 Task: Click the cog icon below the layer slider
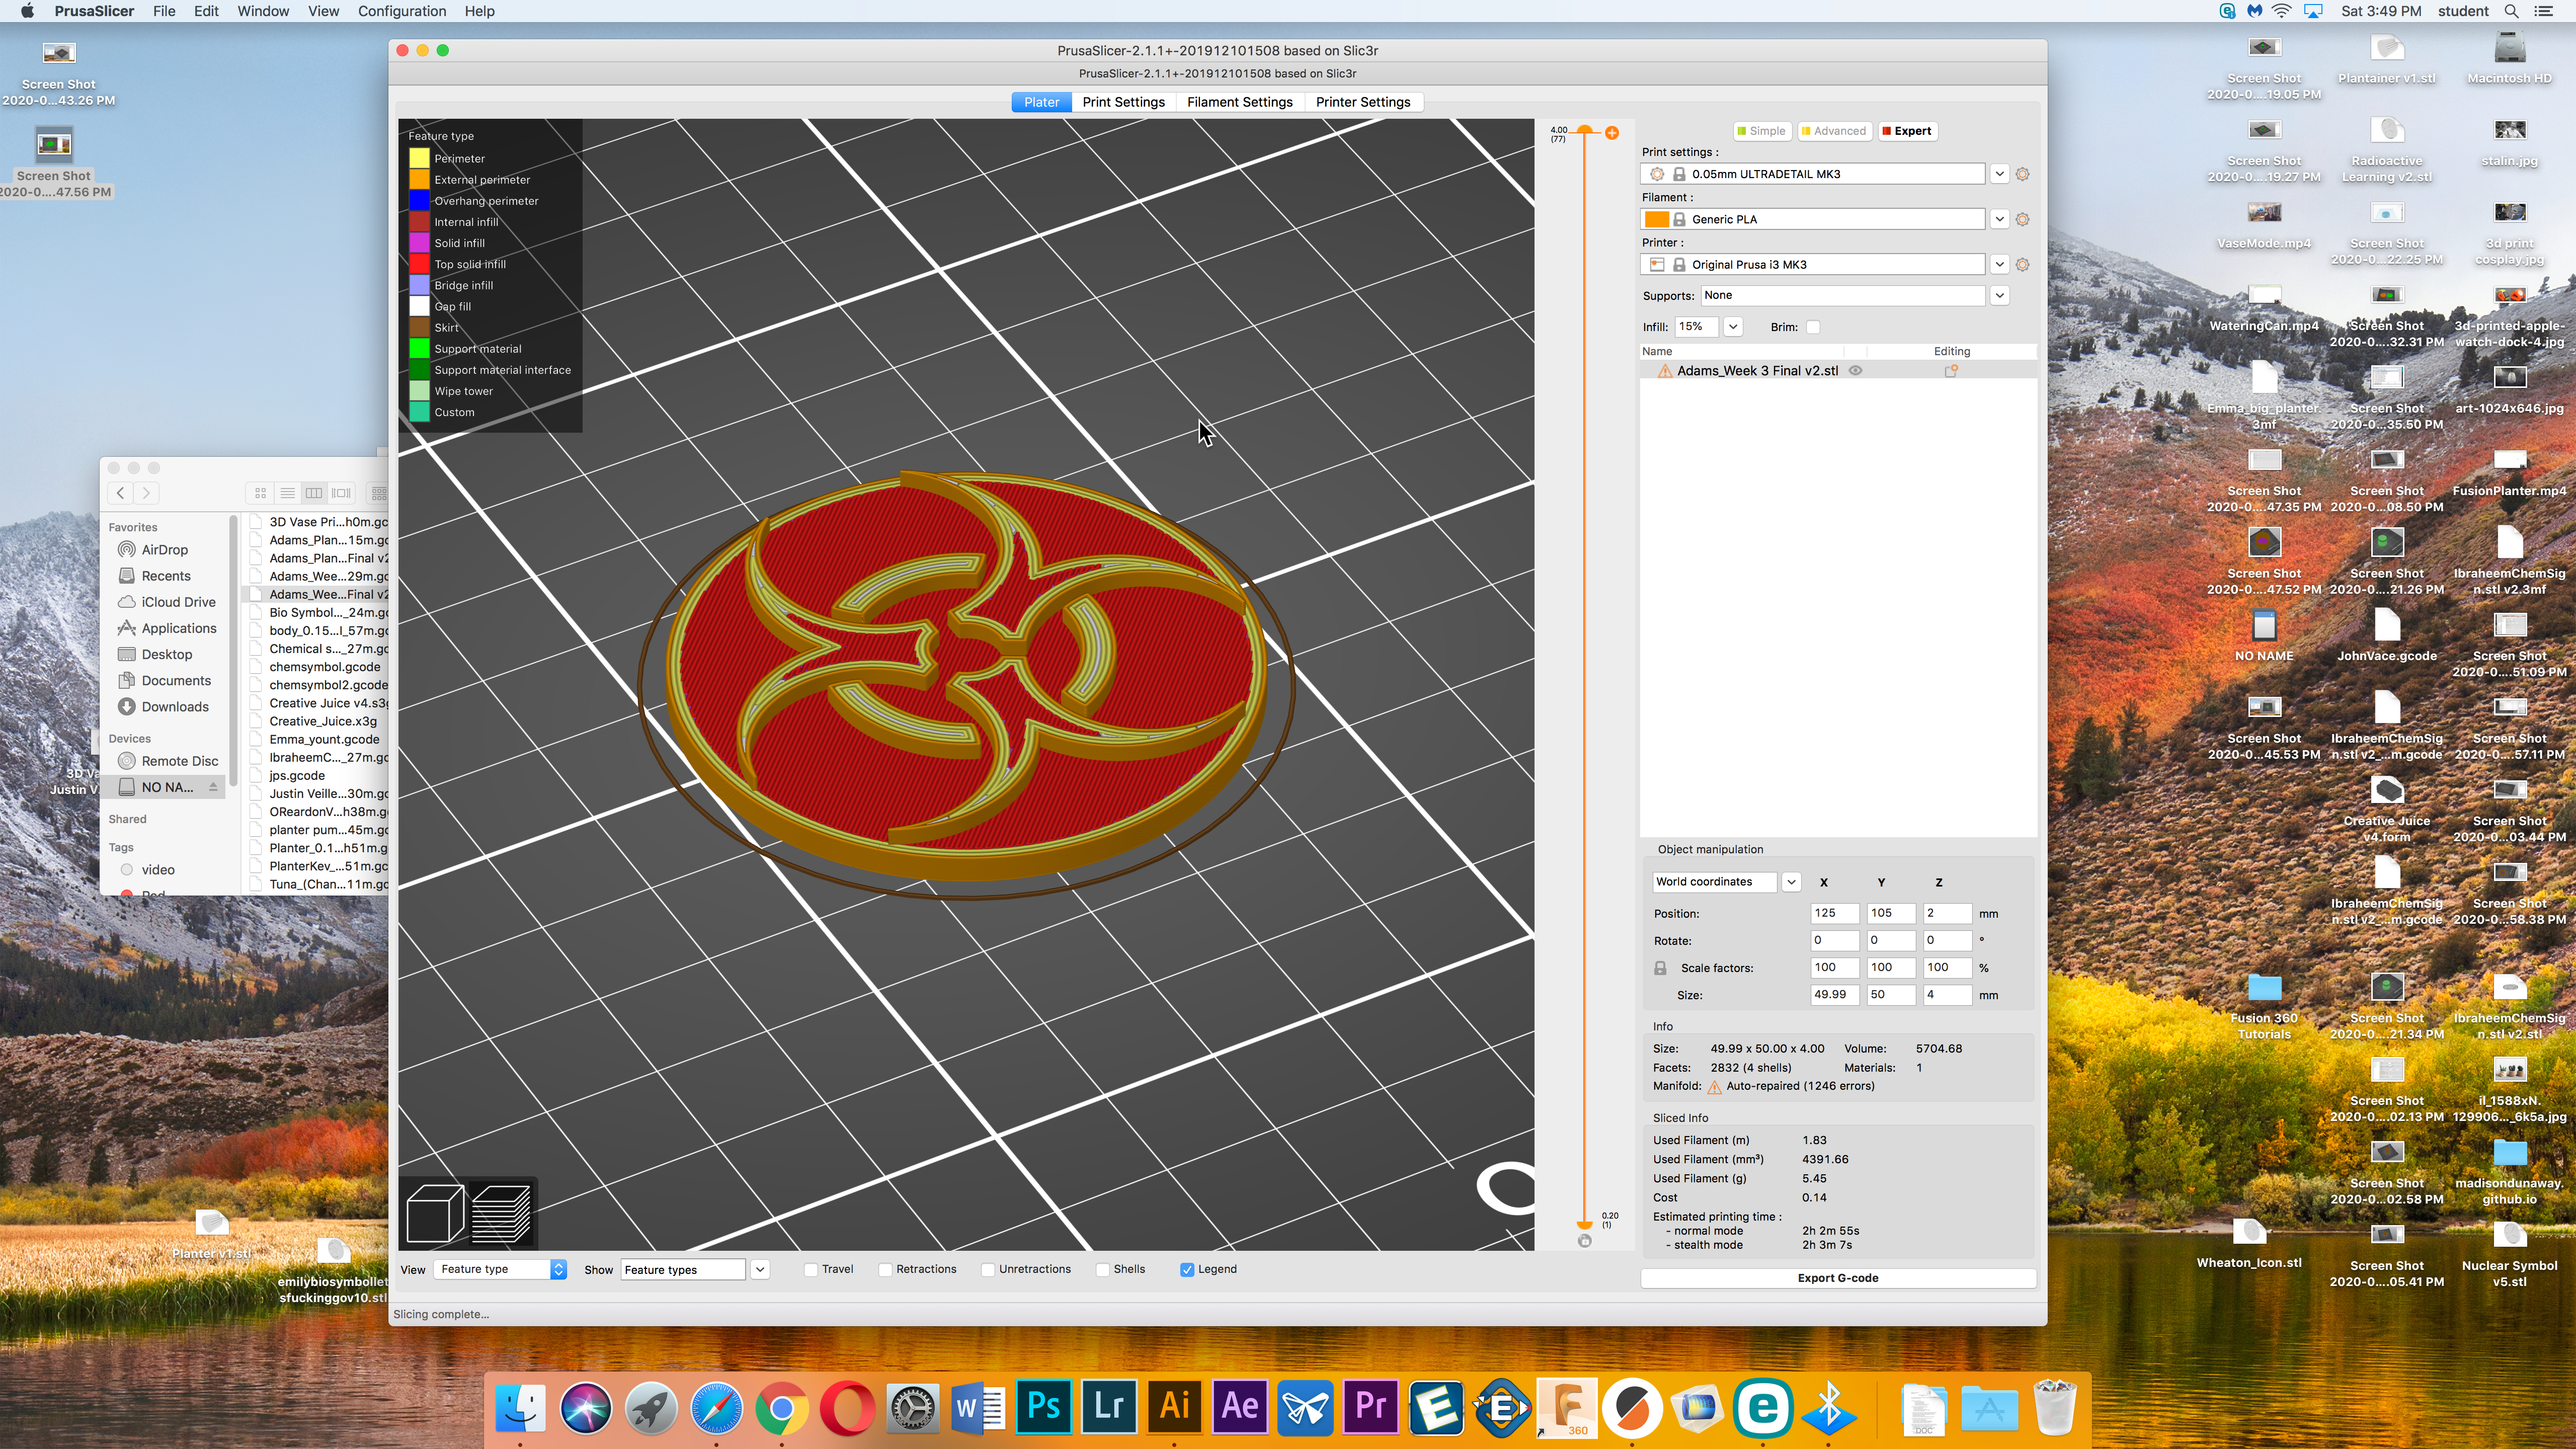pyautogui.click(x=1584, y=1241)
